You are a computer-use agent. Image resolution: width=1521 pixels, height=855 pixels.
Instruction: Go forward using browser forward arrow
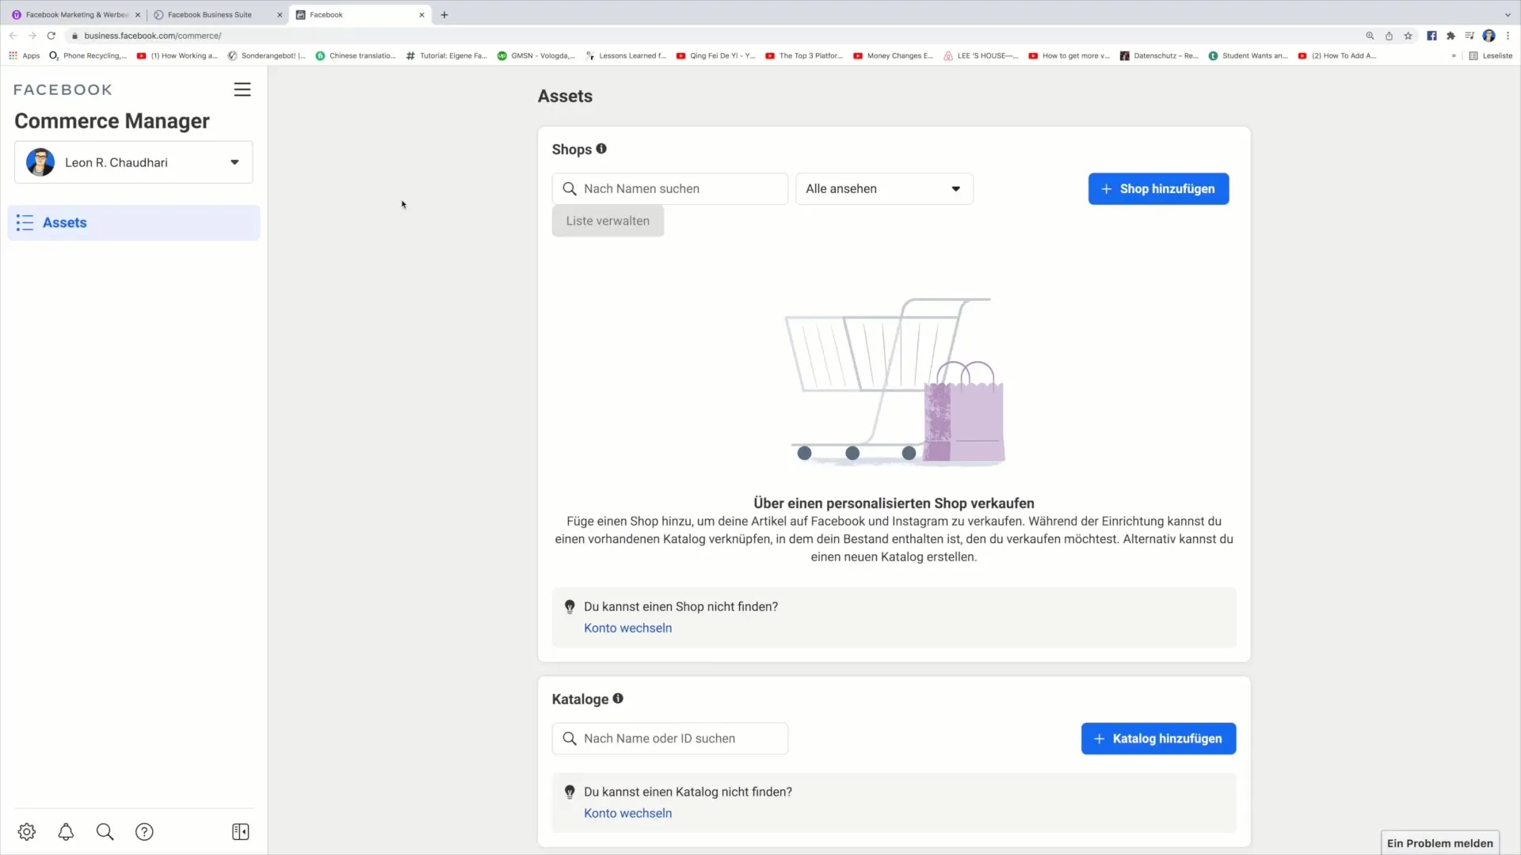pos(32,36)
